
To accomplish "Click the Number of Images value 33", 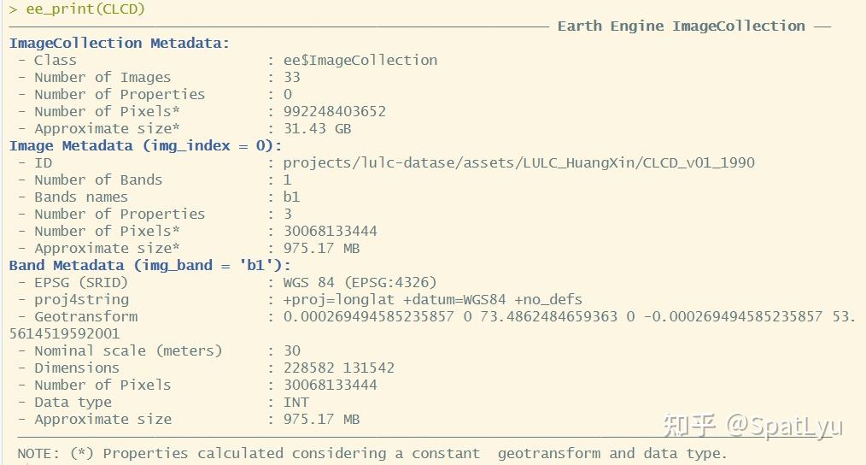I will (x=292, y=77).
